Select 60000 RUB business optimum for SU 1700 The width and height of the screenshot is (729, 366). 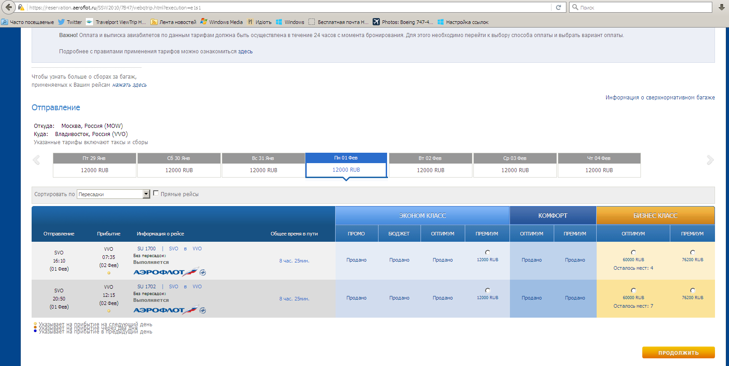[x=633, y=252]
